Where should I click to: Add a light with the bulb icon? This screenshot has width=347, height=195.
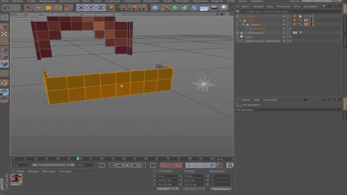(224, 8)
